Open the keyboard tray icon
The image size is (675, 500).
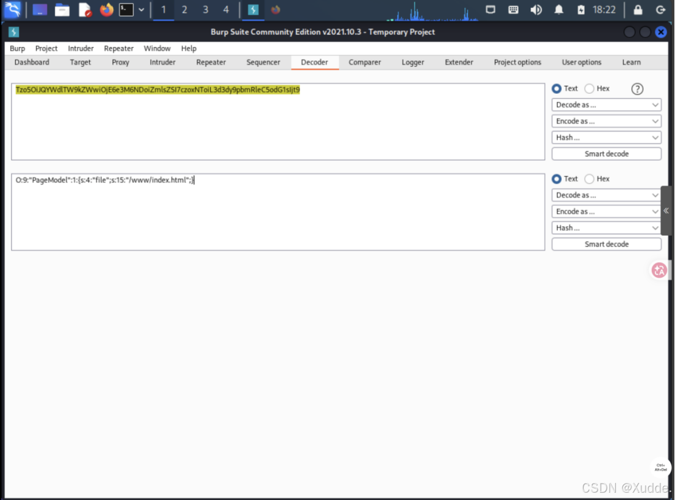coord(513,10)
